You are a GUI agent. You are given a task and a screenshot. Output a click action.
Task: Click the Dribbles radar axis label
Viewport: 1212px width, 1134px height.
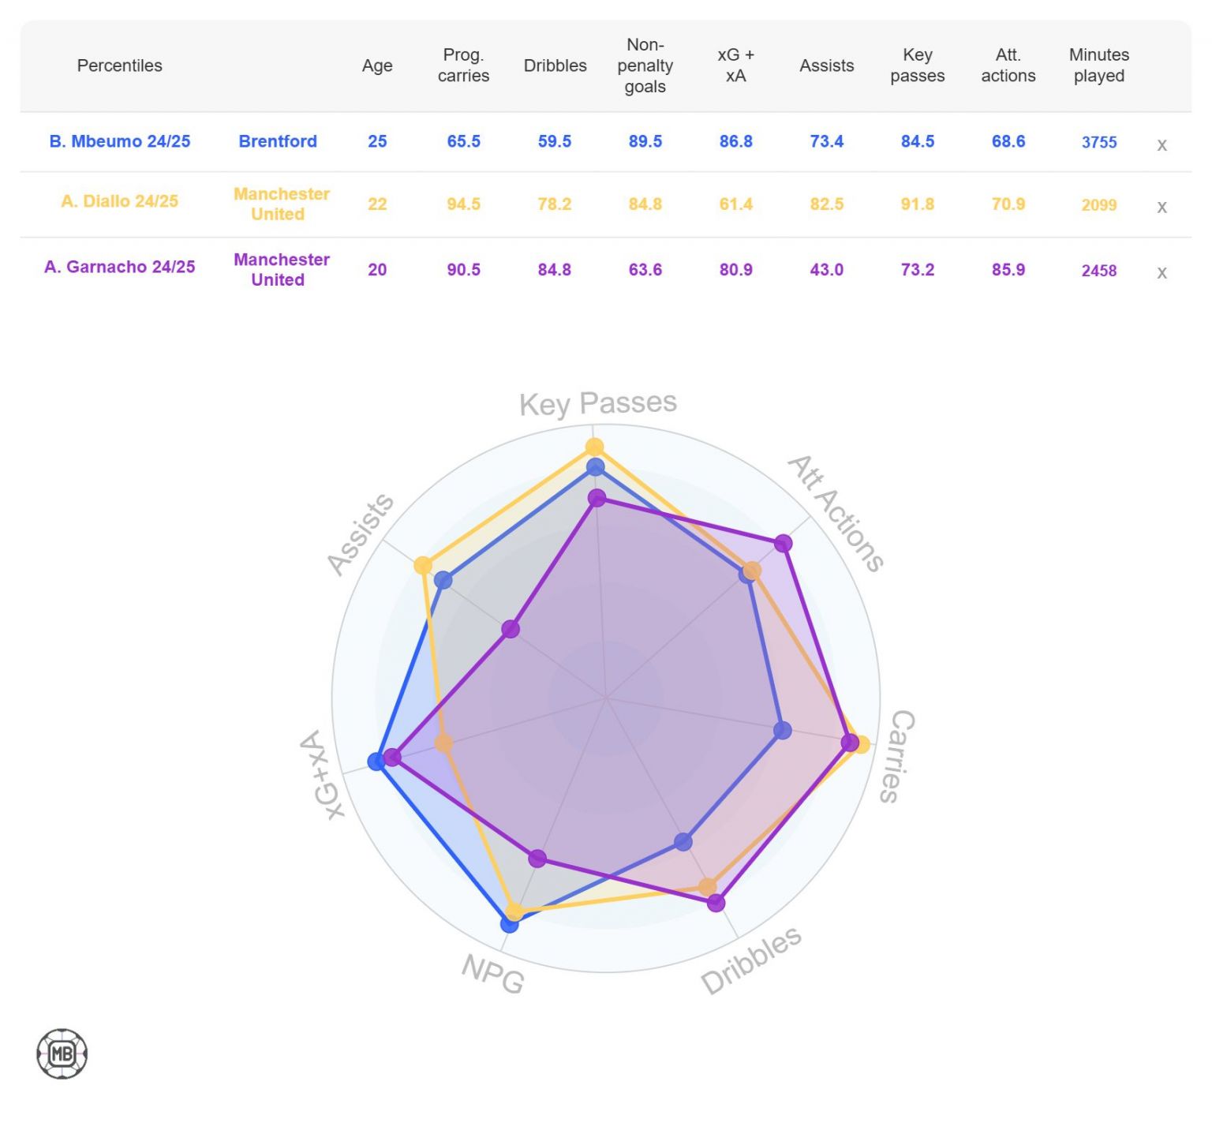tap(750, 960)
